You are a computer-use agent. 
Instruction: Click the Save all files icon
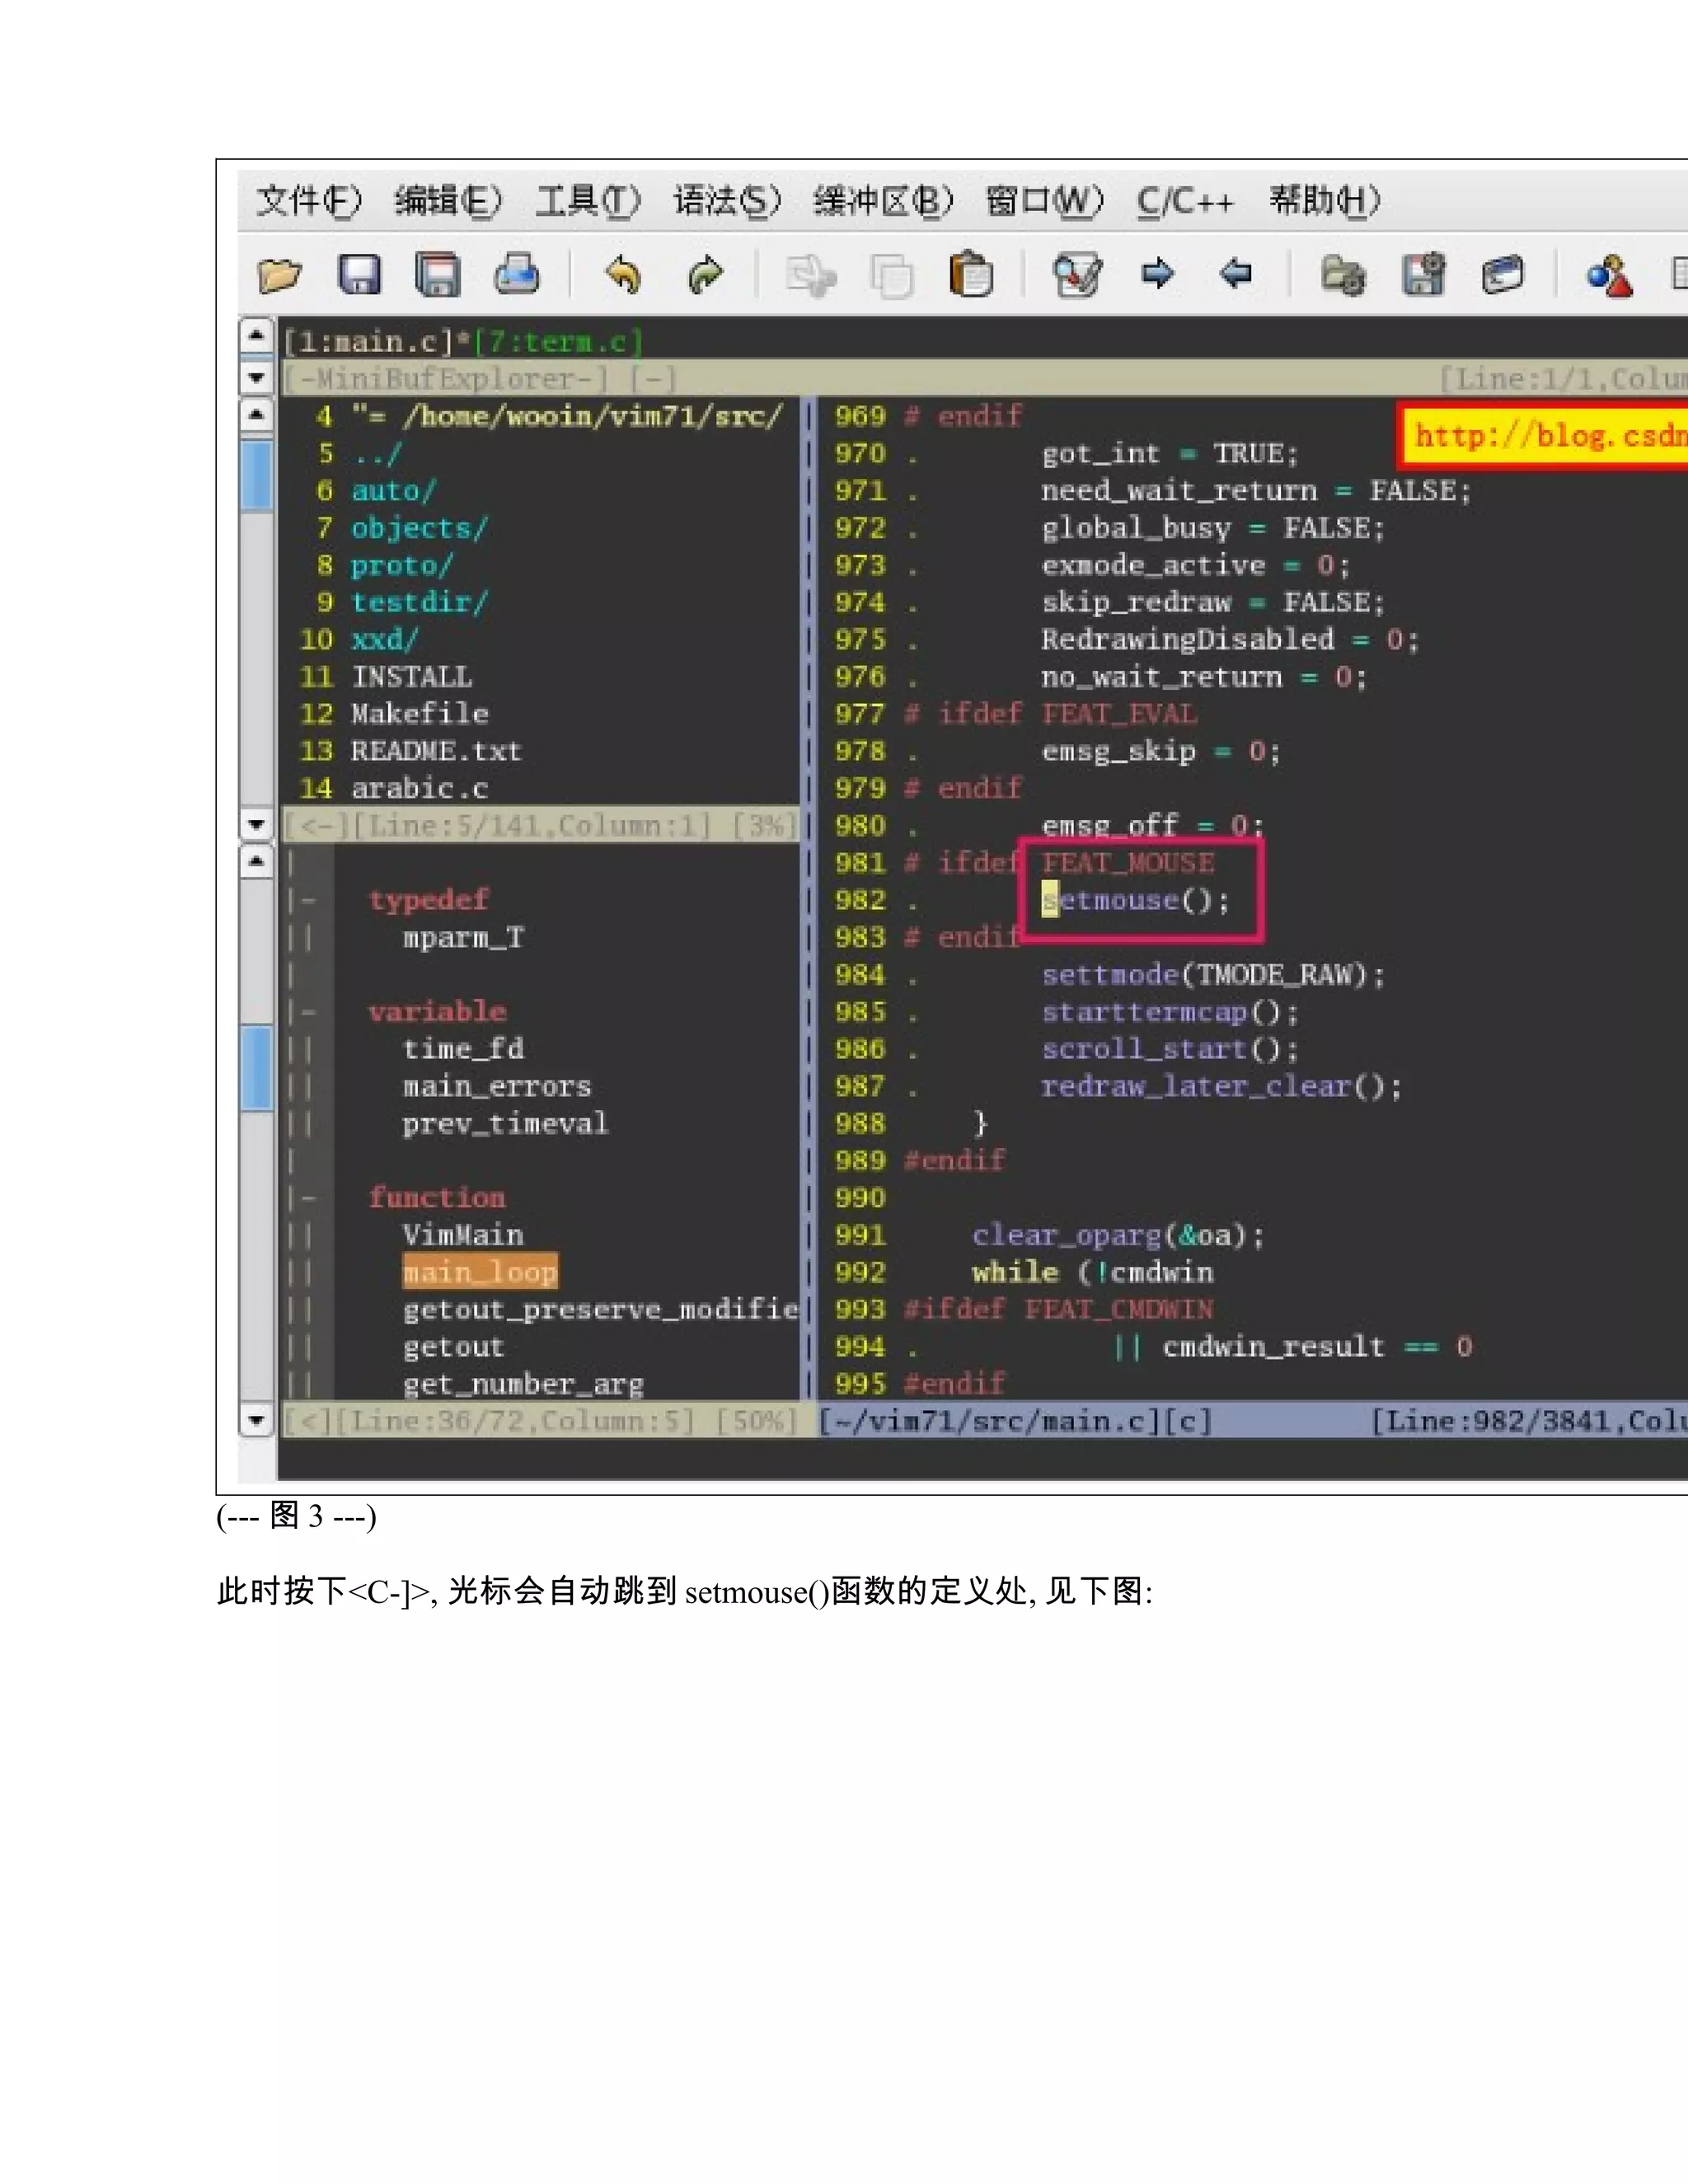point(438,274)
